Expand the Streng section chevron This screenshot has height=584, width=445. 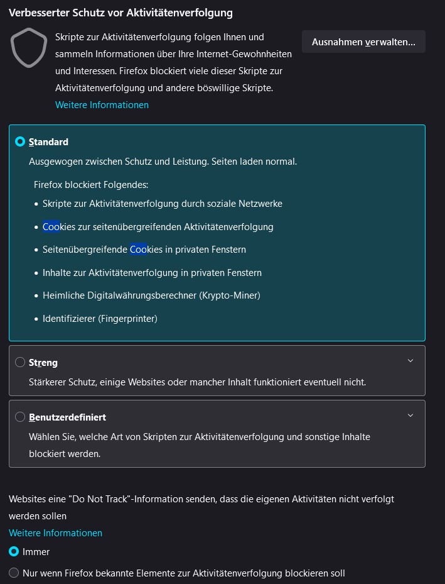point(410,361)
